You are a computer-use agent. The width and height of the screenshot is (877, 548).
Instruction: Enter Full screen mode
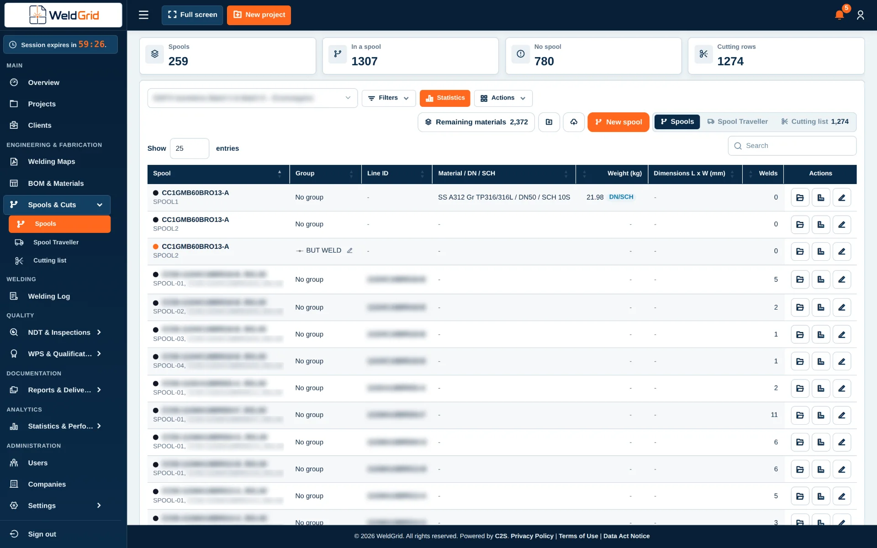[192, 15]
